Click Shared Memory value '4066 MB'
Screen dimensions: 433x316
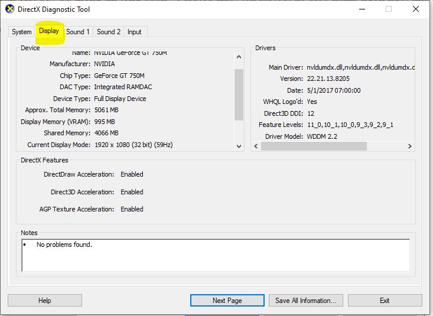106,133
